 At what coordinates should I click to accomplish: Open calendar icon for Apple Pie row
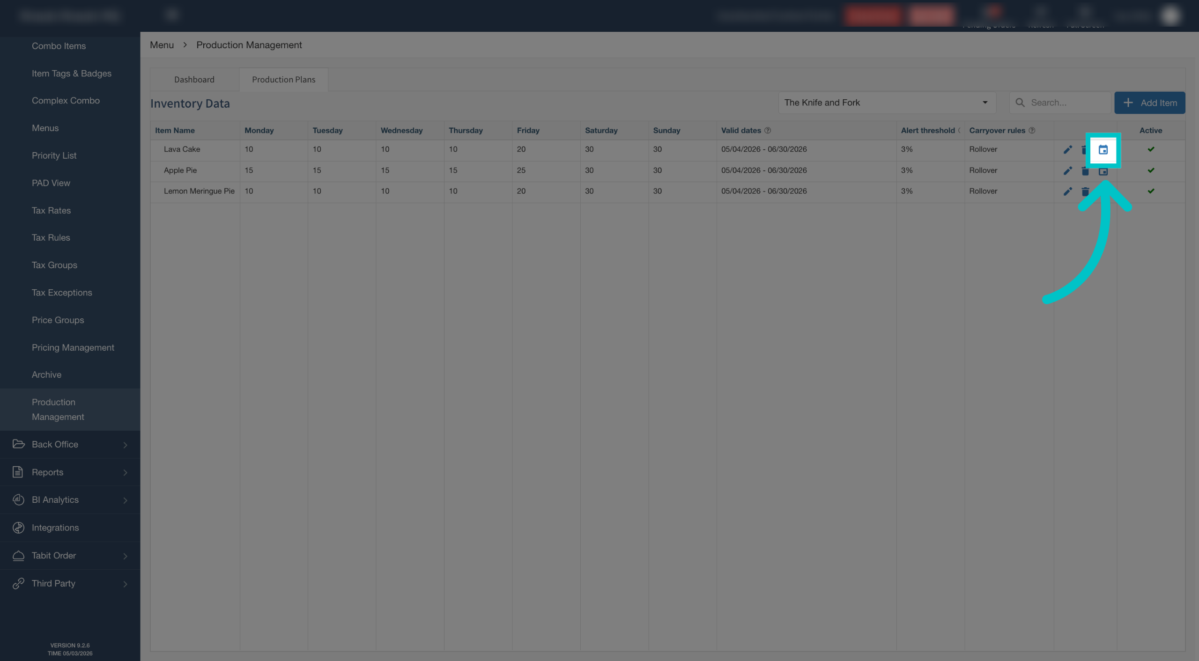point(1103,172)
